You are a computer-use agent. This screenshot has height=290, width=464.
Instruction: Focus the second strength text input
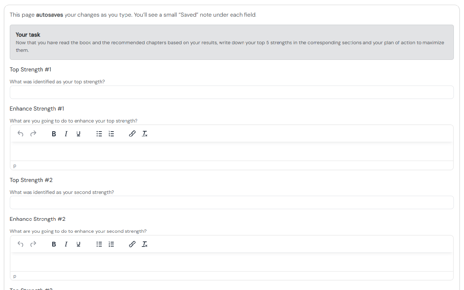click(x=232, y=203)
